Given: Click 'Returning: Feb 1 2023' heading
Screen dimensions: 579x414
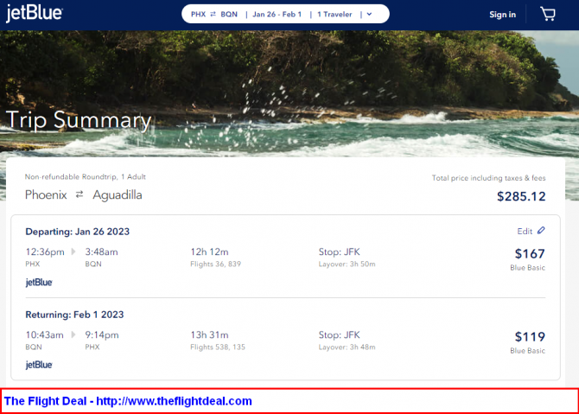Looking at the screenshot, I should [x=74, y=315].
